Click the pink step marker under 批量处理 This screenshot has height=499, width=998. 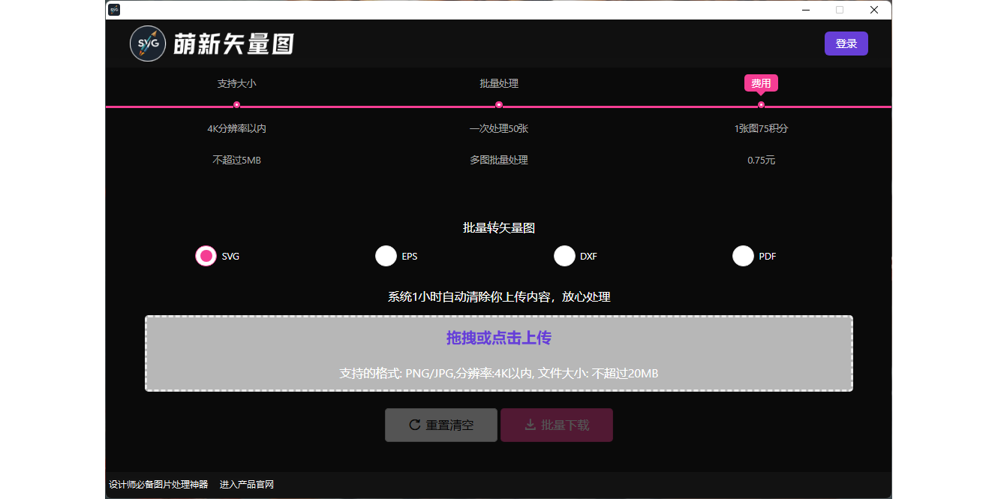[x=498, y=105]
